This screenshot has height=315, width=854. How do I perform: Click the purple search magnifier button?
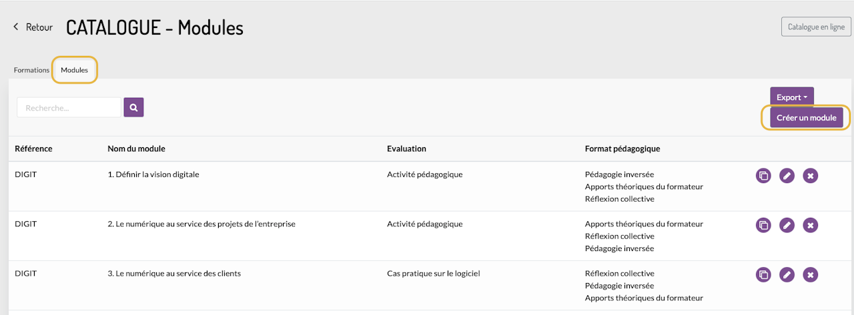[x=133, y=107]
